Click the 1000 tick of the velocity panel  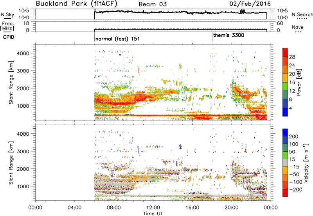(x=23, y=186)
